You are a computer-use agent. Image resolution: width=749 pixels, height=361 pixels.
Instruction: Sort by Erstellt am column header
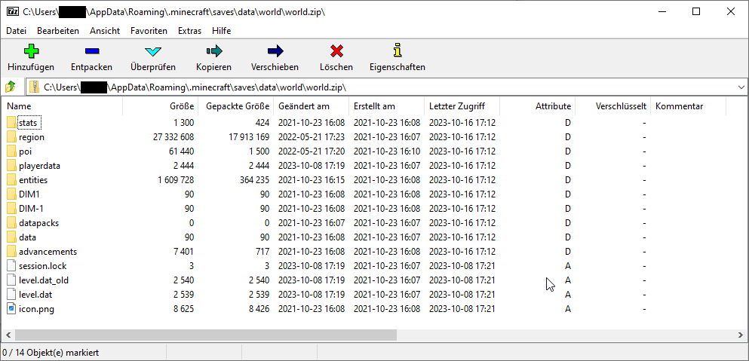386,106
